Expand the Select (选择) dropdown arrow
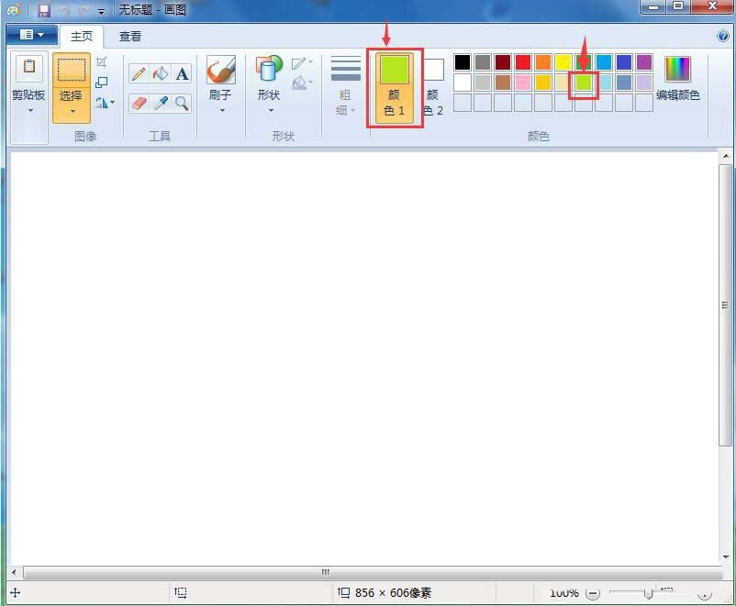 [x=72, y=112]
